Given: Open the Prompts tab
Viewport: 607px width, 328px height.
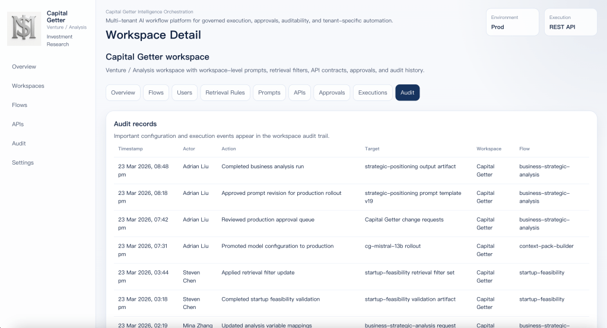Looking at the screenshot, I should (x=269, y=93).
